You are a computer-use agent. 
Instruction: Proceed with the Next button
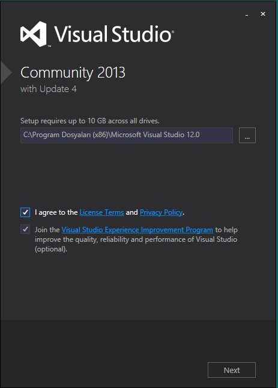click(x=232, y=370)
